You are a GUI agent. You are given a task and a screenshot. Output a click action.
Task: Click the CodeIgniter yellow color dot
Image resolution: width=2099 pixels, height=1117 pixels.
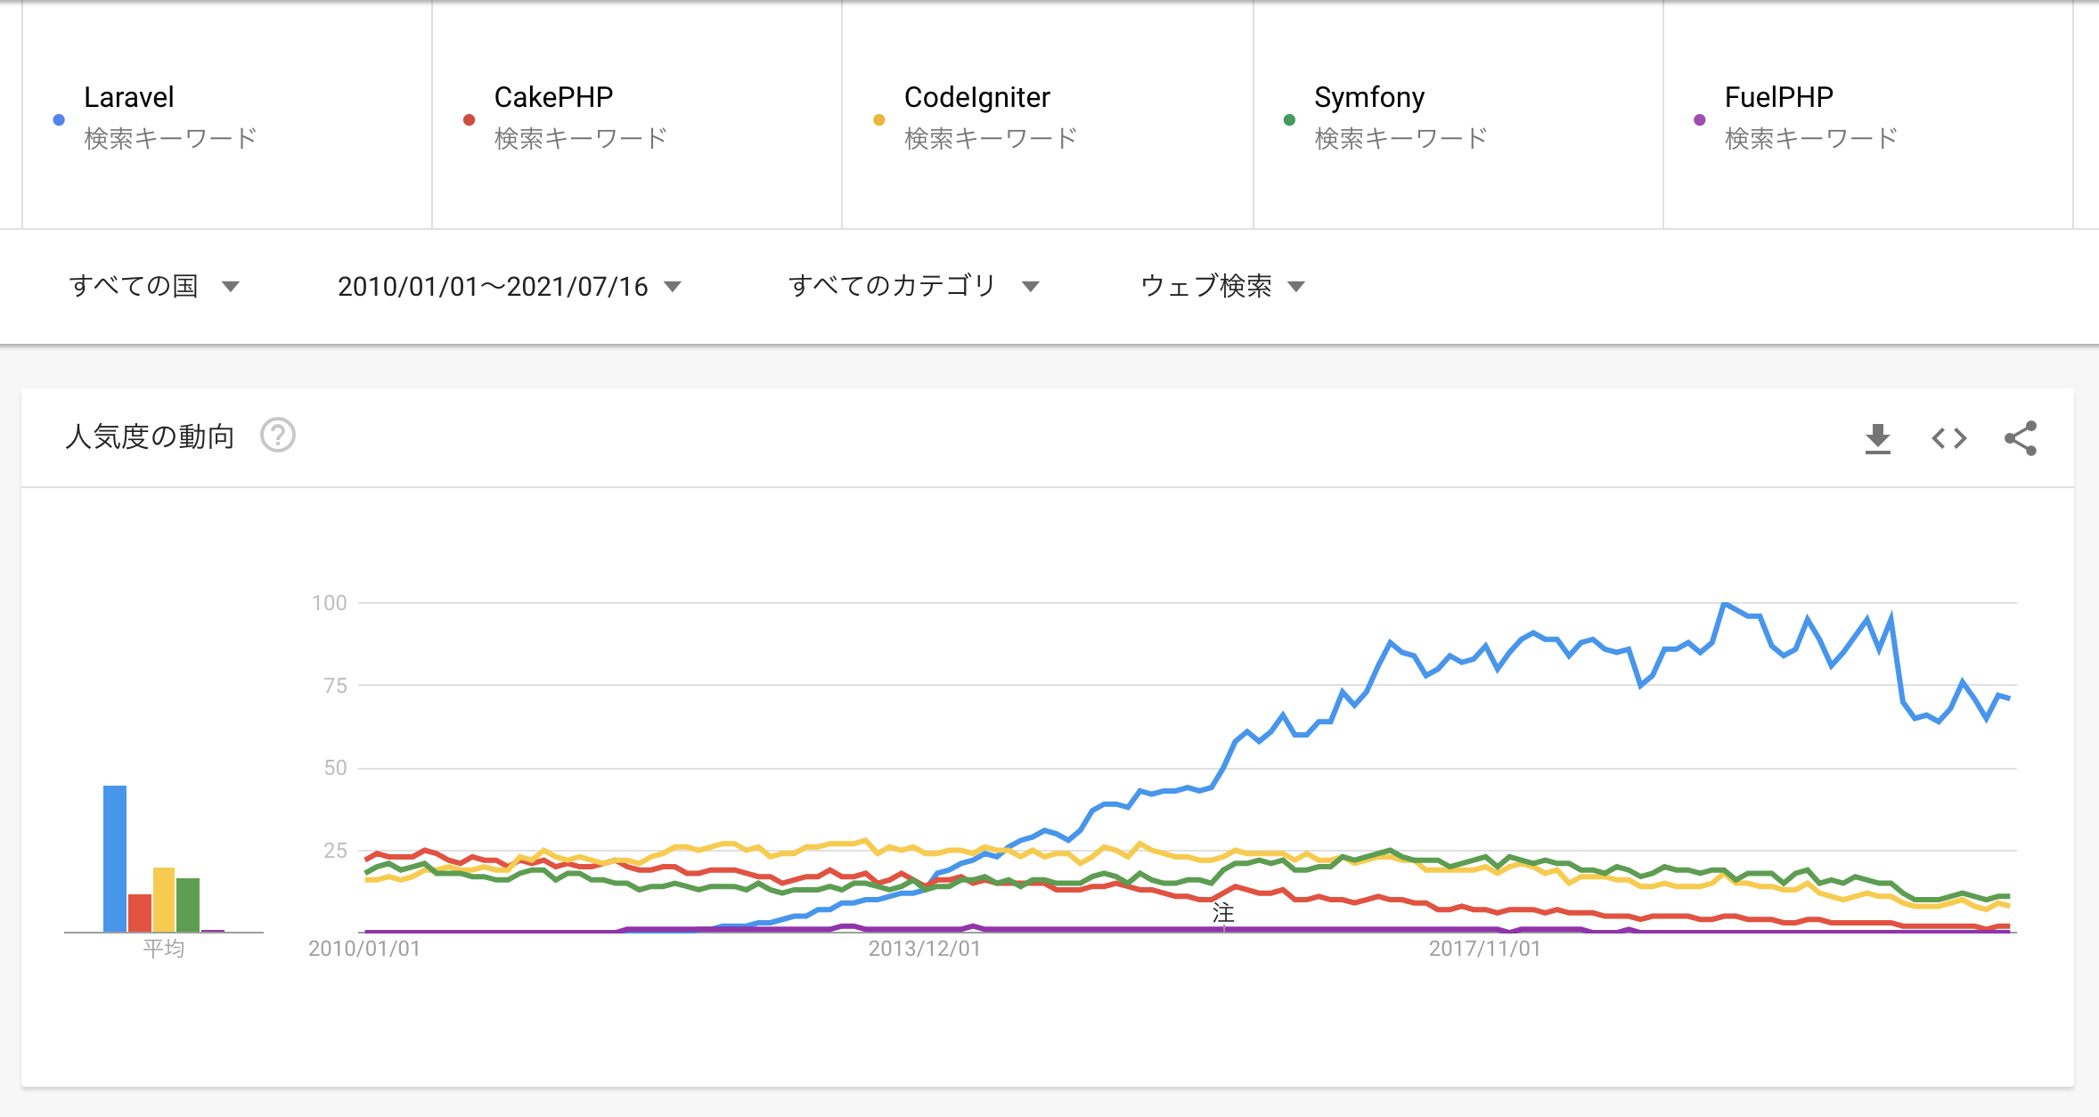[x=879, y=119]
